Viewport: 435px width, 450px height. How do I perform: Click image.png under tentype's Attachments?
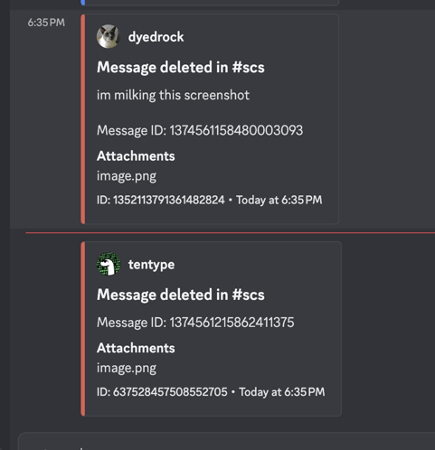point(127,368)
